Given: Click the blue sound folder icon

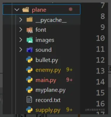Looking at the screenshot, I should tap(30, 50).
